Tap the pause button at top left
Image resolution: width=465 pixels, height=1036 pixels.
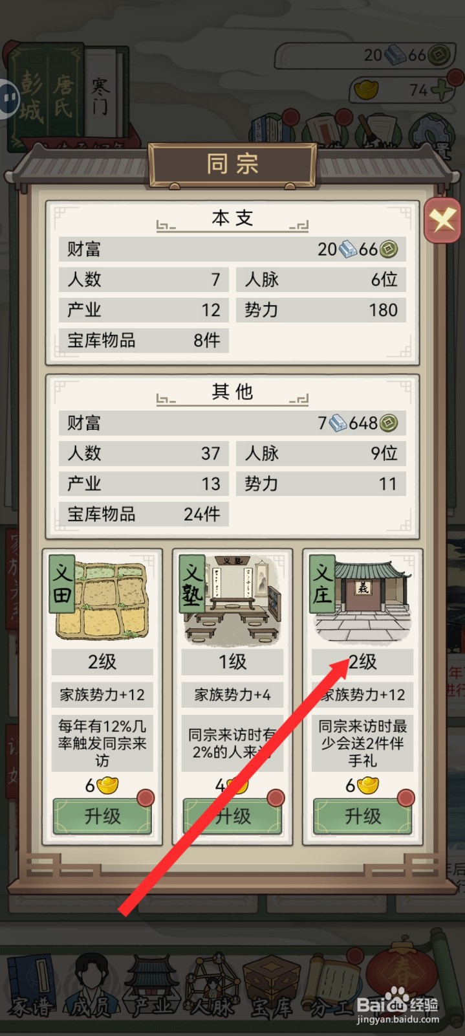tap(9, 98)
